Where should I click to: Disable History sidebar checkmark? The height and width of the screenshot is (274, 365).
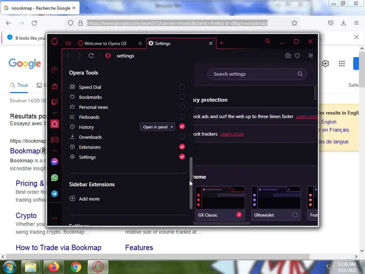coord(182,127)
